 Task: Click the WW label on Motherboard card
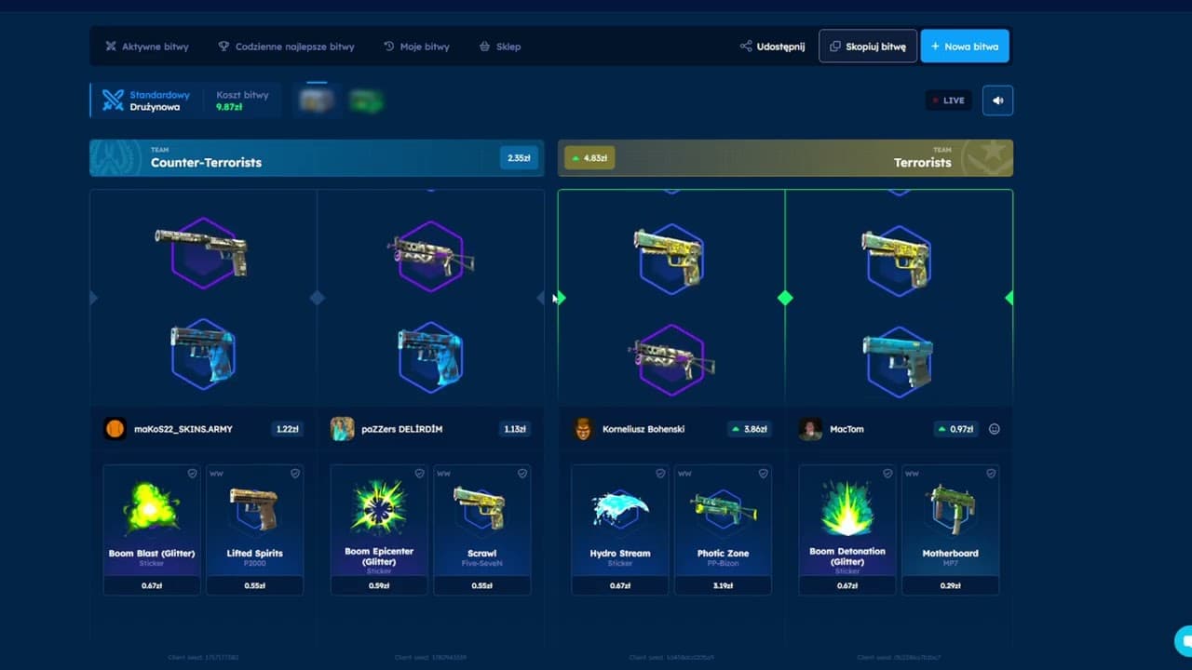pos(912,474)
